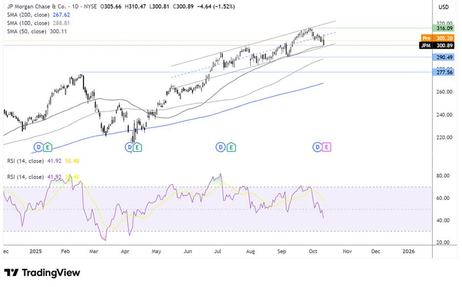The height and width of the screenshot is (287, 462).
Task: Click the SMA 200 value 267.62
Action: tap(61, 15)
